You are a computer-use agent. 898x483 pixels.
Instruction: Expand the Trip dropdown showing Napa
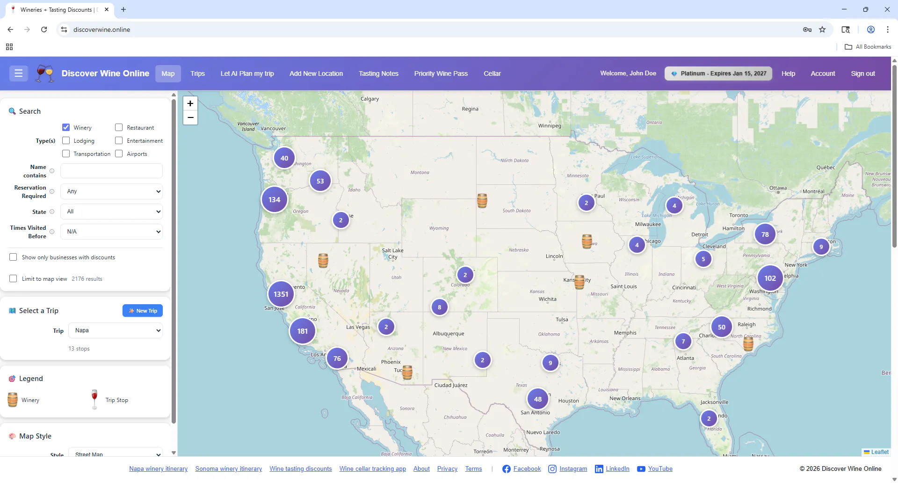[116, 330]
